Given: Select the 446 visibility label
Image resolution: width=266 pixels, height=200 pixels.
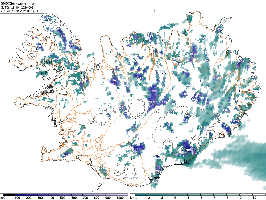Looking at the screenshot, I should pos(189,85).
